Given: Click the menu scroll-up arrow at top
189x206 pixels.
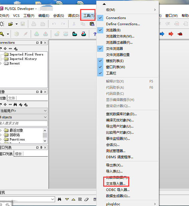Looking at the screenshot, I should 104,4.
